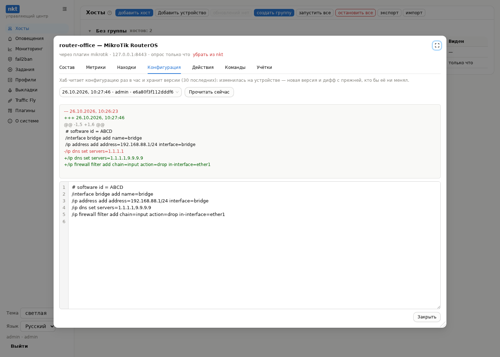500x357 pixels.
Task: Click the help icon next to the Хосты heading
Action: tap(110, 13)
